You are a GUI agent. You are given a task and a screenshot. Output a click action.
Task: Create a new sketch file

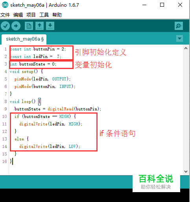point(29,26)
